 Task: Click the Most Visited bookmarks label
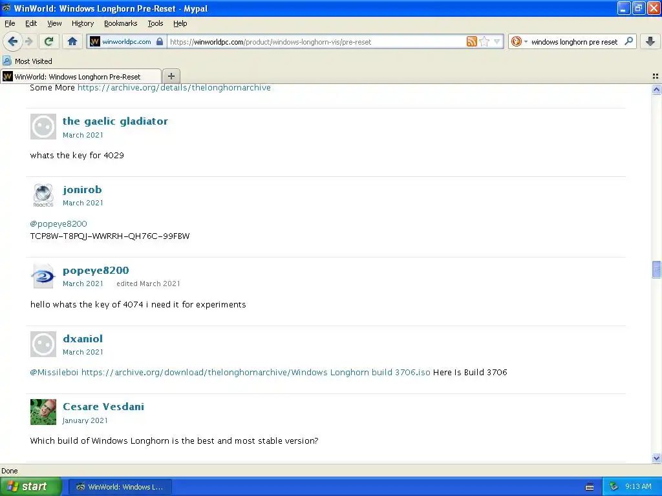[34, 61]
